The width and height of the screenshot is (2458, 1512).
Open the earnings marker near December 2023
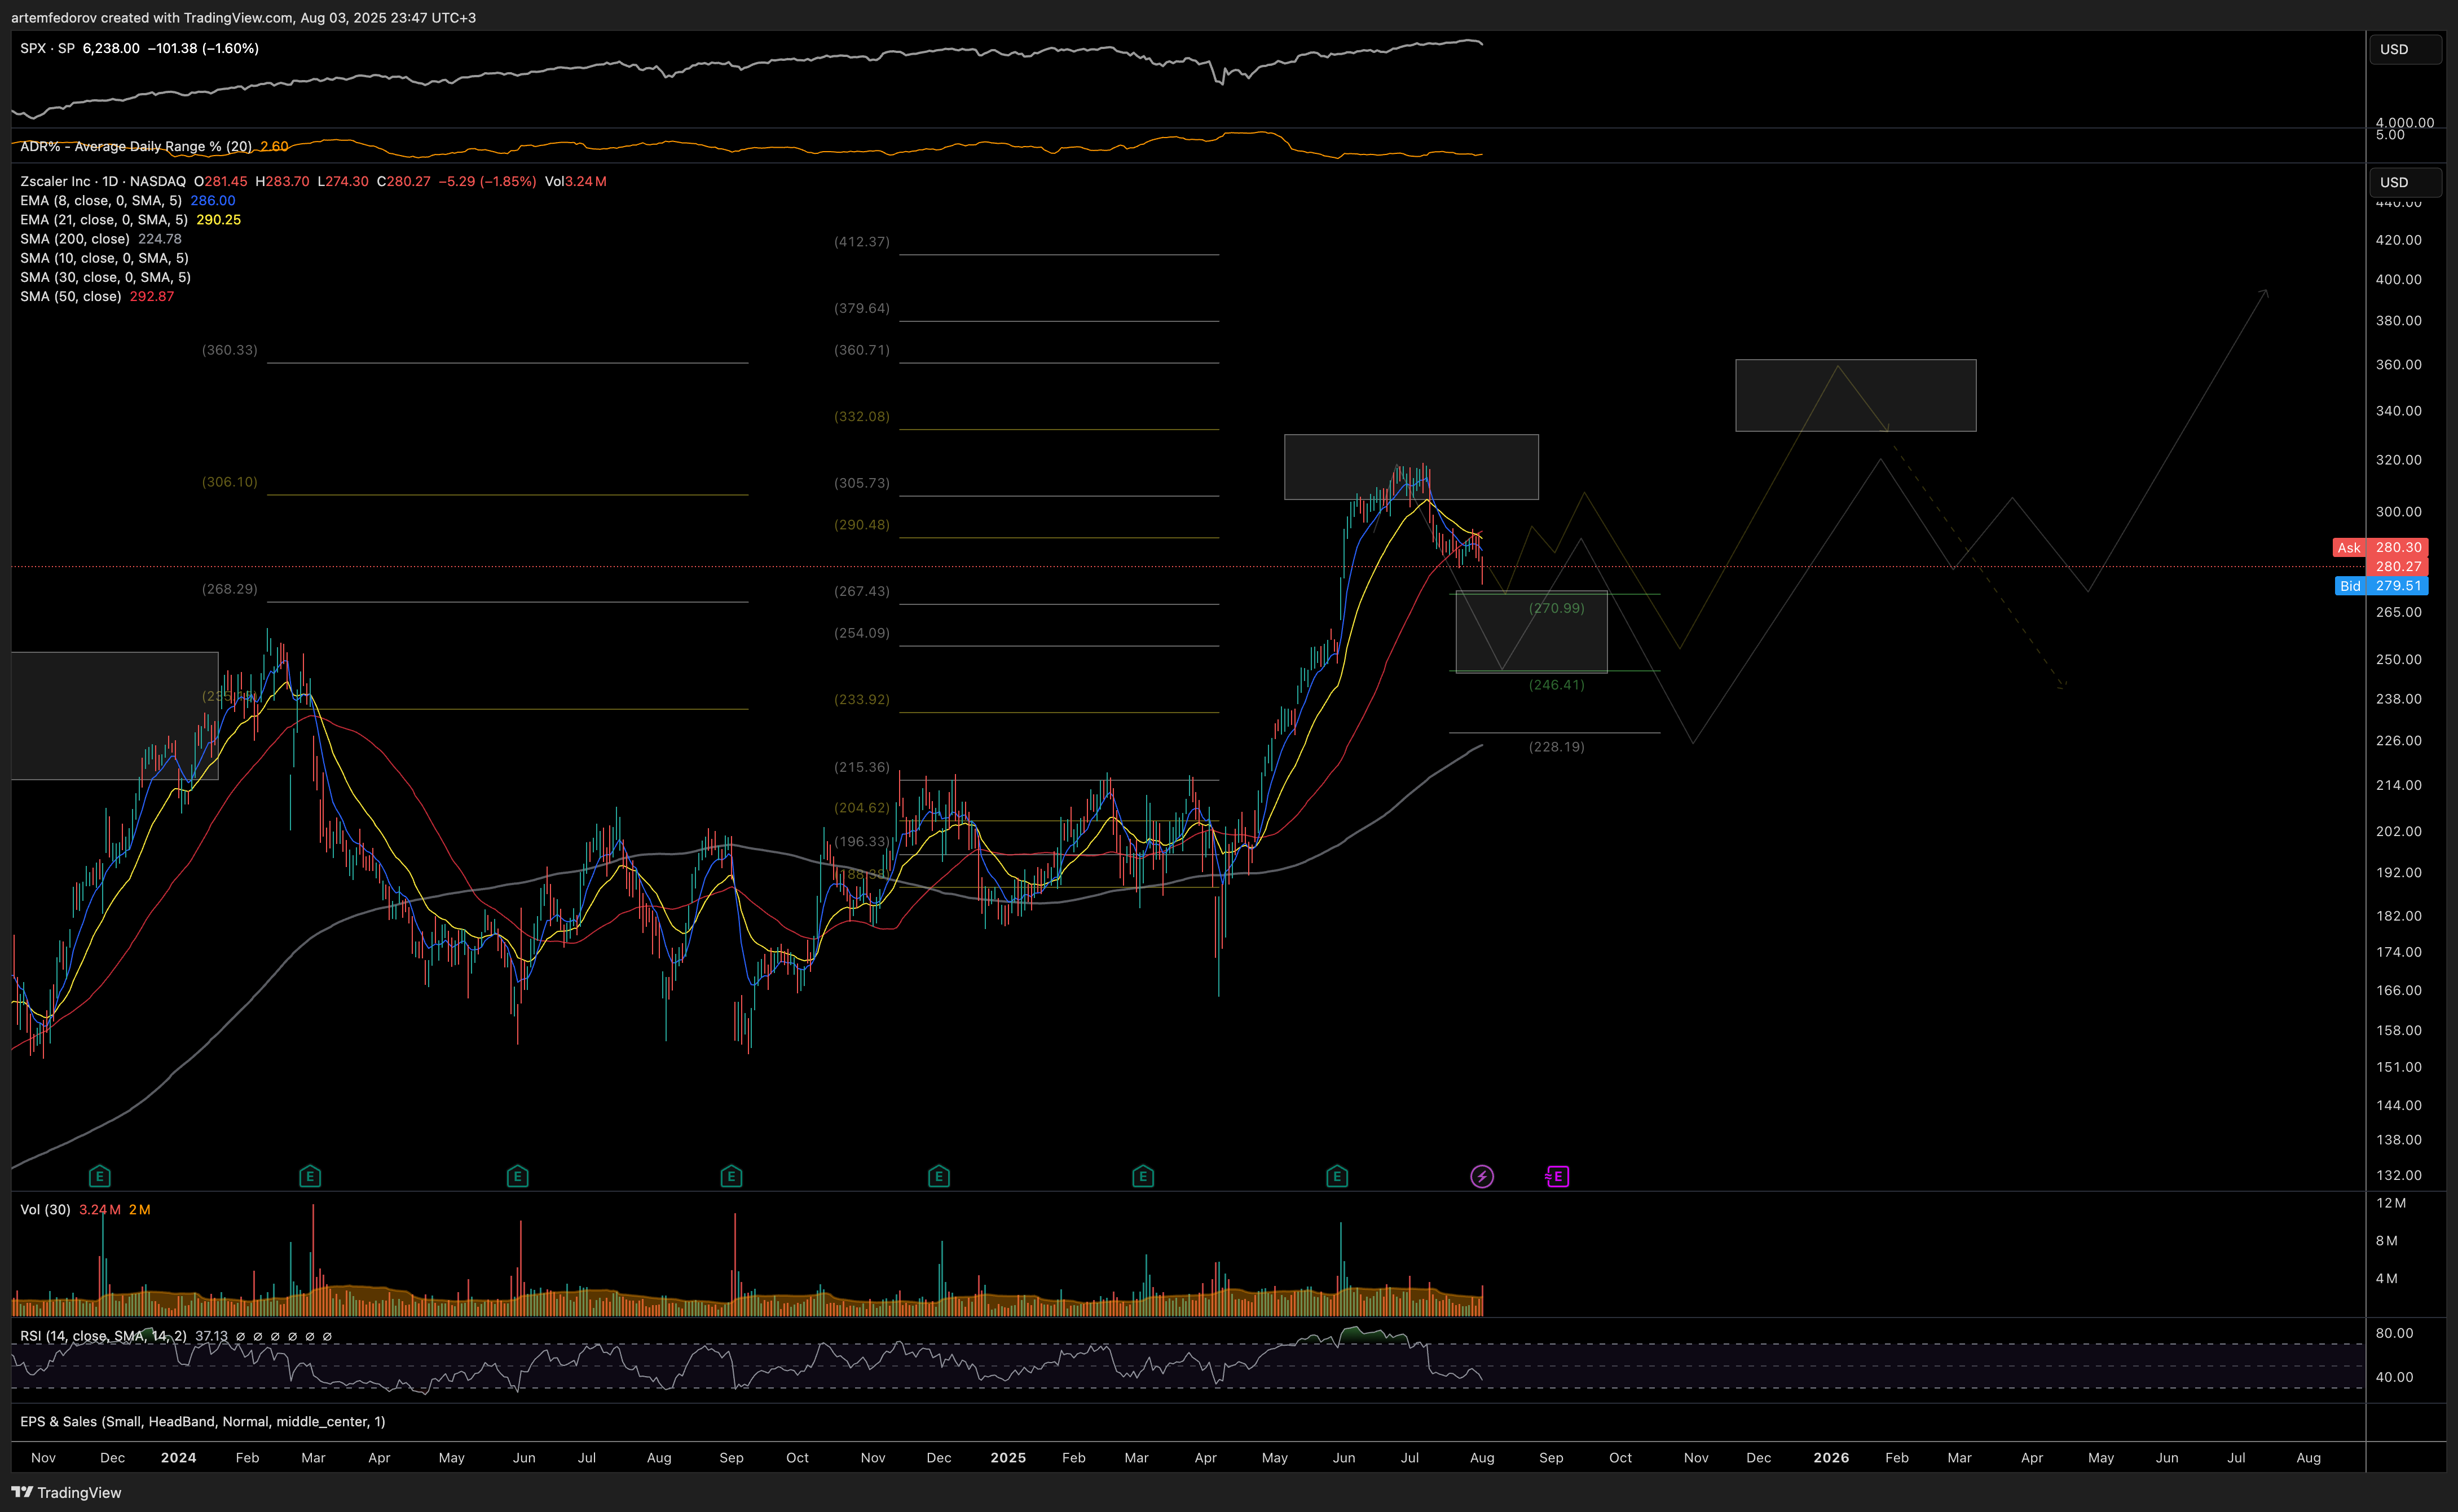pos(99,1176)
